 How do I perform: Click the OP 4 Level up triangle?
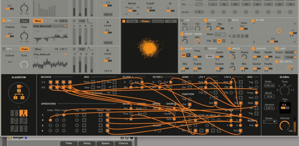click(107, 50)
